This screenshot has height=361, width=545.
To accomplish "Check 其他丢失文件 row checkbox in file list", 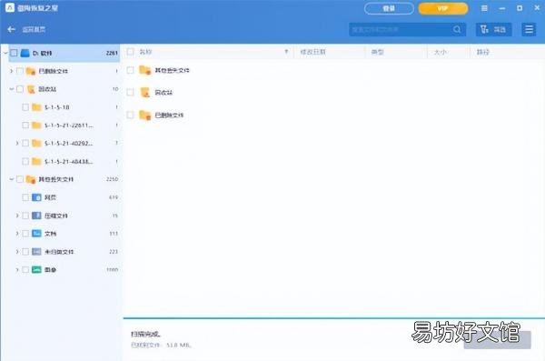I will [x=130, y=70].
